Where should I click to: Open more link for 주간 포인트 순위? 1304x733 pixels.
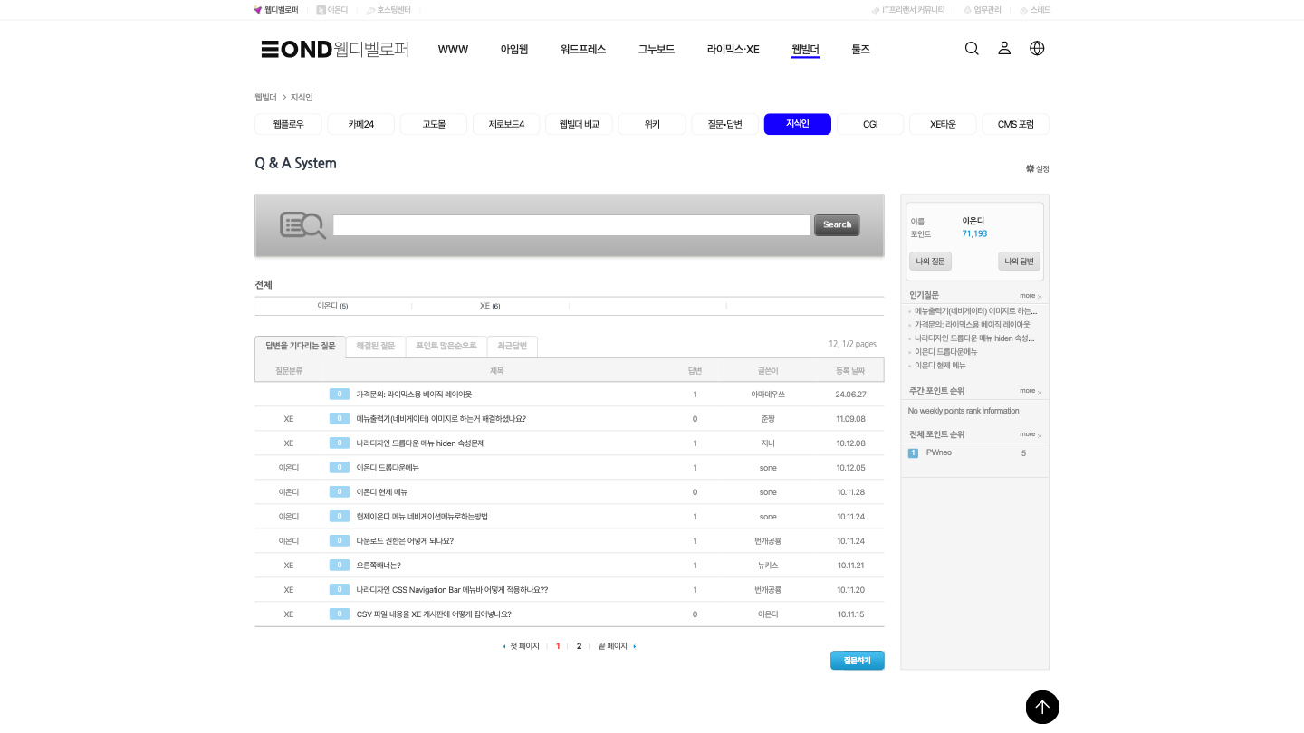click(x=1031, y=391)
